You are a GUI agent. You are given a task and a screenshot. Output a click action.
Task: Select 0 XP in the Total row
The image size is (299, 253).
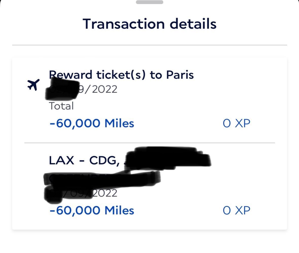click(236, 123)
